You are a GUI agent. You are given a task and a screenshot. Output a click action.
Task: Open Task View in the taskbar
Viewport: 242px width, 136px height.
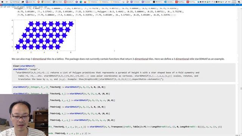click(x=7, y=2)
